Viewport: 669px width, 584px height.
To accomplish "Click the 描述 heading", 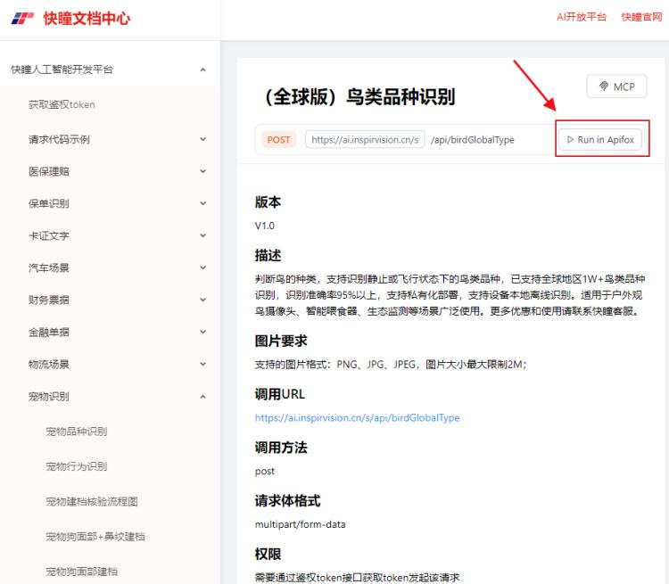I will click(268, 255).
